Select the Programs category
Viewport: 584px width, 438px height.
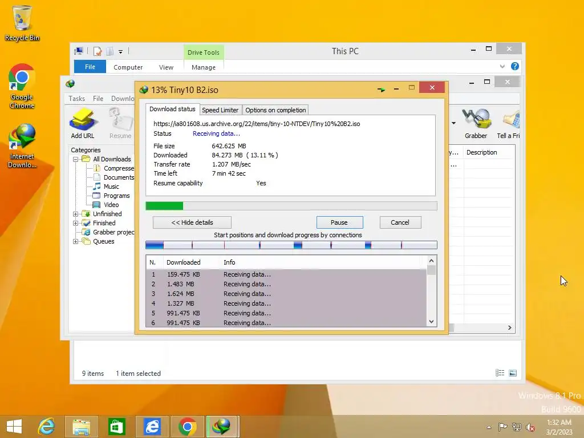(111, 196)
